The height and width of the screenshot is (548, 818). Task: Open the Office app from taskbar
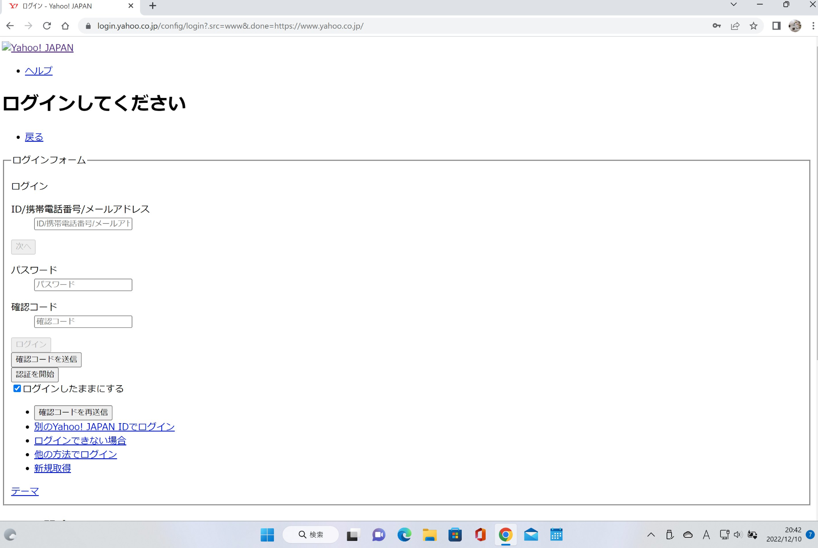click(480, 535)
